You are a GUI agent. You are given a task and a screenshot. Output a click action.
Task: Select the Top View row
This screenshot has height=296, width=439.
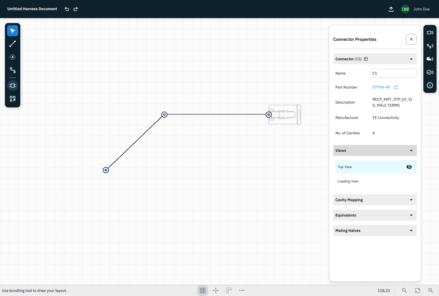coord(376,167)
